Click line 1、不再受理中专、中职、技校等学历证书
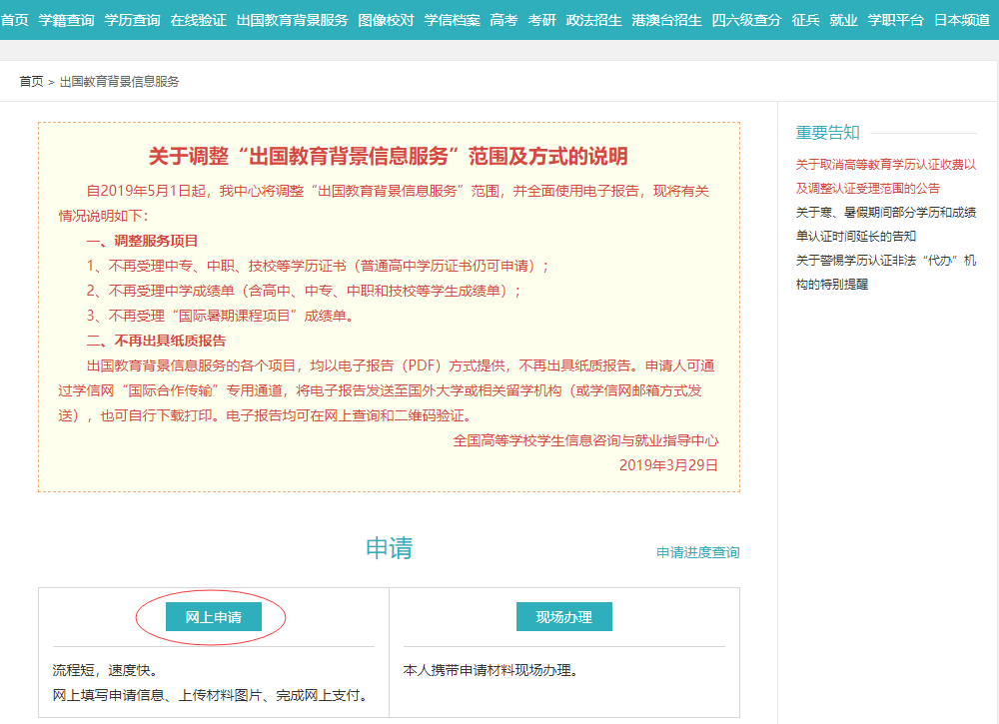Image resolution: width=999 pixels, height=724 pixels. 318,266
